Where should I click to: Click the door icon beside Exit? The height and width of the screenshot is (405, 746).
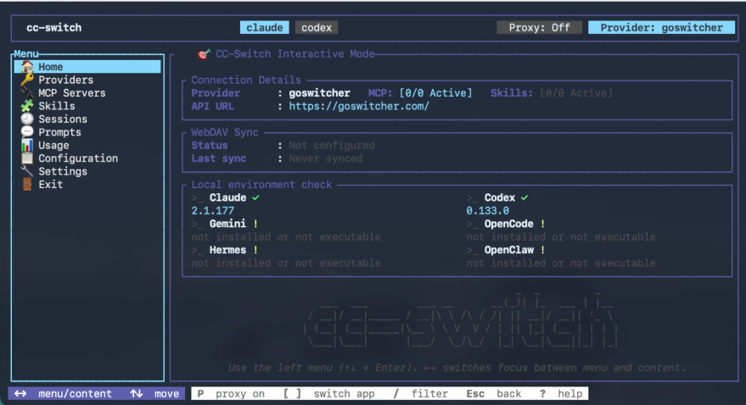[28, 184]
